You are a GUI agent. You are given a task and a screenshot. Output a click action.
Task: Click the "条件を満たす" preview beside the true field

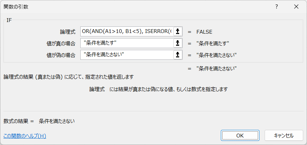(213, 44)
